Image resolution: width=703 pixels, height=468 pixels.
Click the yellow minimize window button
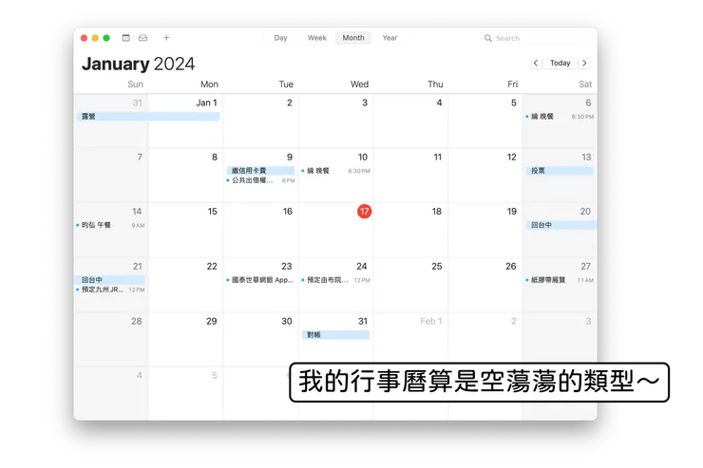[x=95, y=38]
